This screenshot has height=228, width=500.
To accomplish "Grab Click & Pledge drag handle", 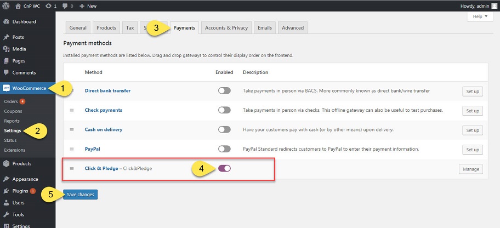I will click(x=72, y=168).
